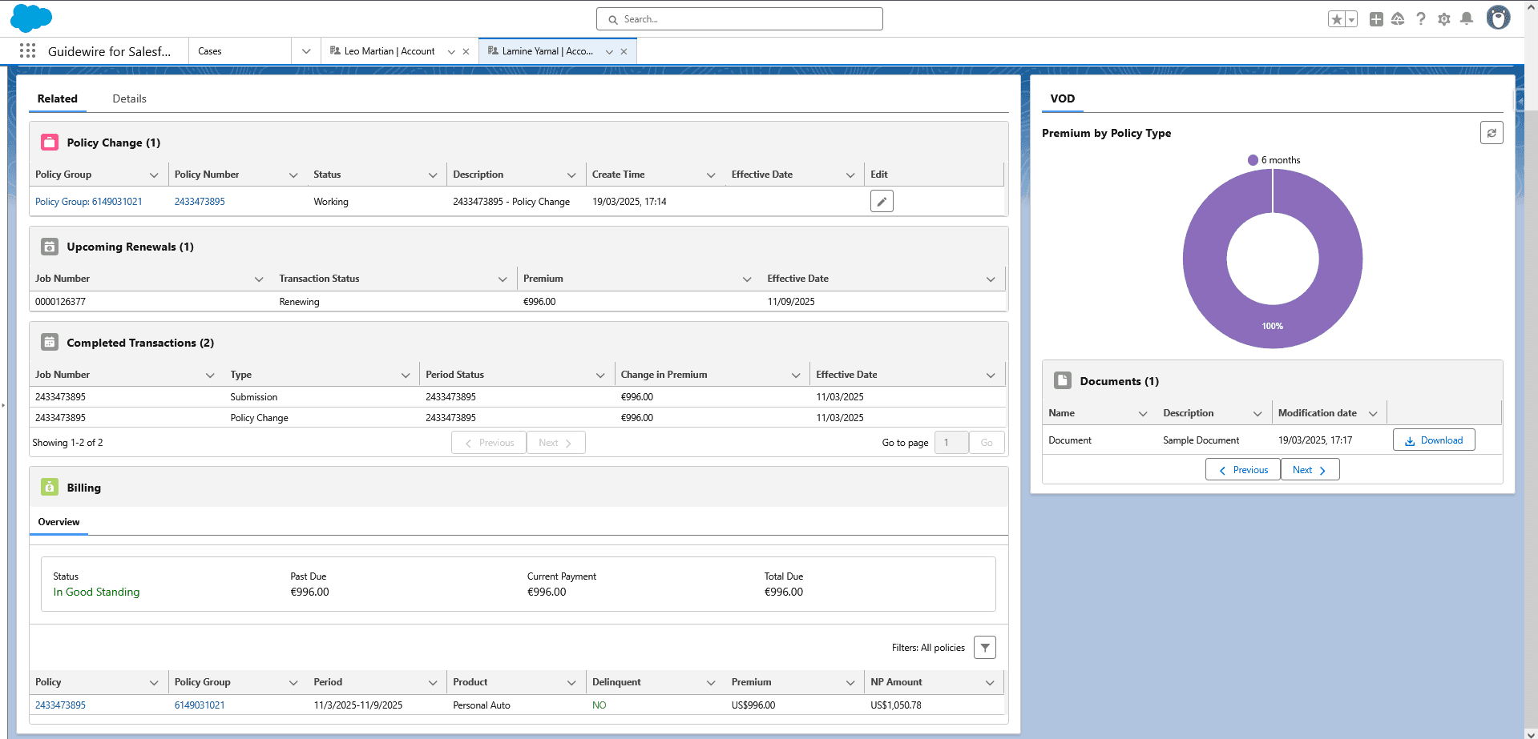Open Description column menu in Documents

coord(1257,413)
